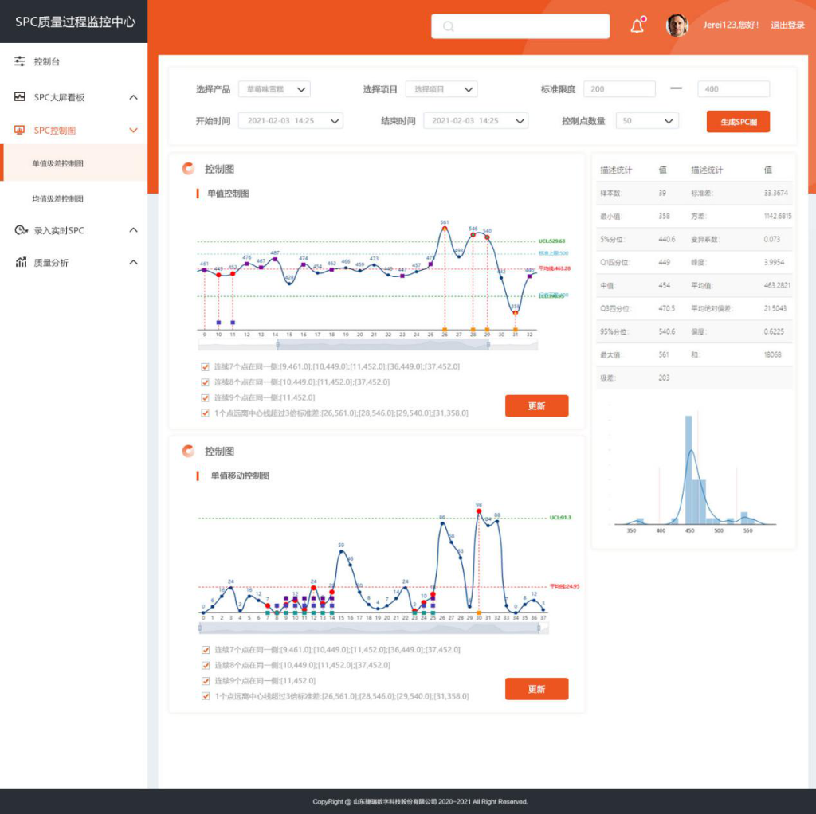Click the 录入实时SPC sidebar icon

point(21,230)
